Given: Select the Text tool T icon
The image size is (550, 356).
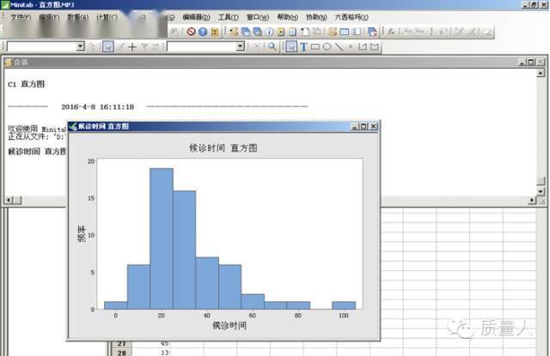Looking at the screenshot, I should click(x=303, y=46).
